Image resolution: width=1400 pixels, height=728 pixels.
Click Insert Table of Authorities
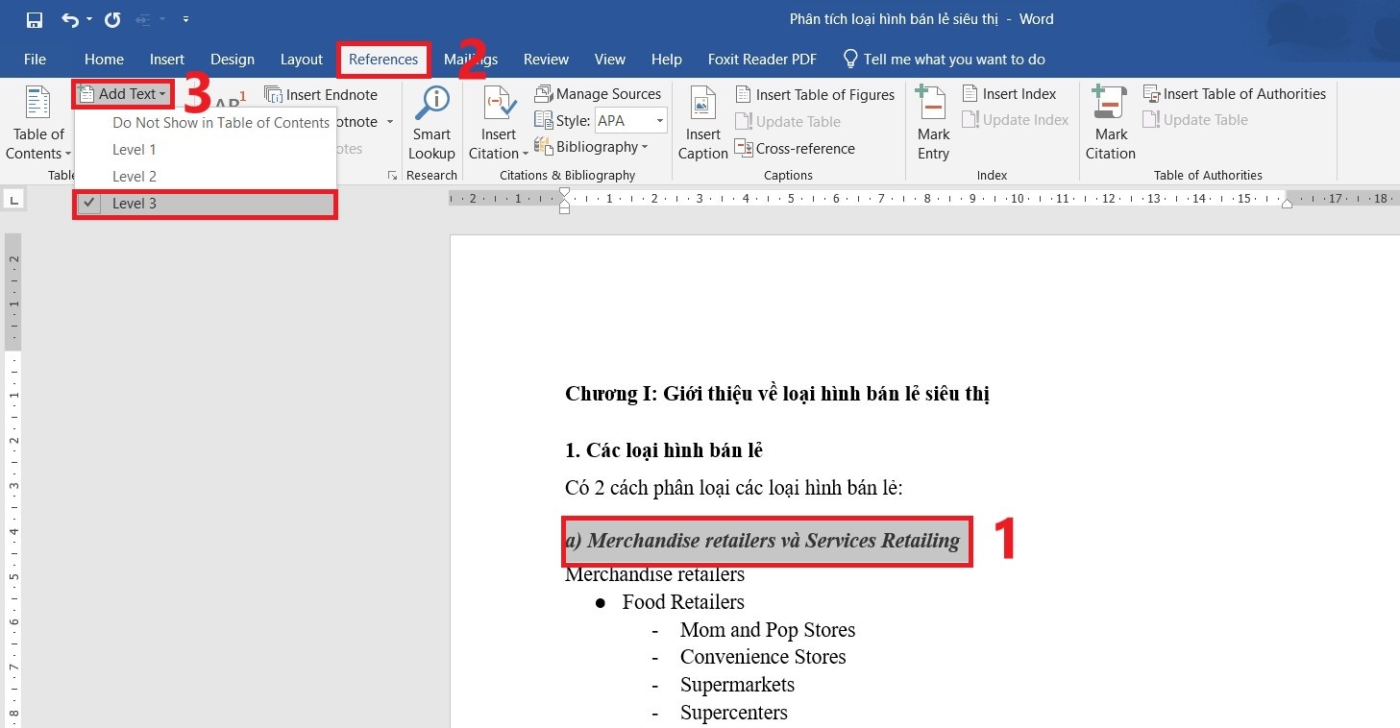[1235, 94]
